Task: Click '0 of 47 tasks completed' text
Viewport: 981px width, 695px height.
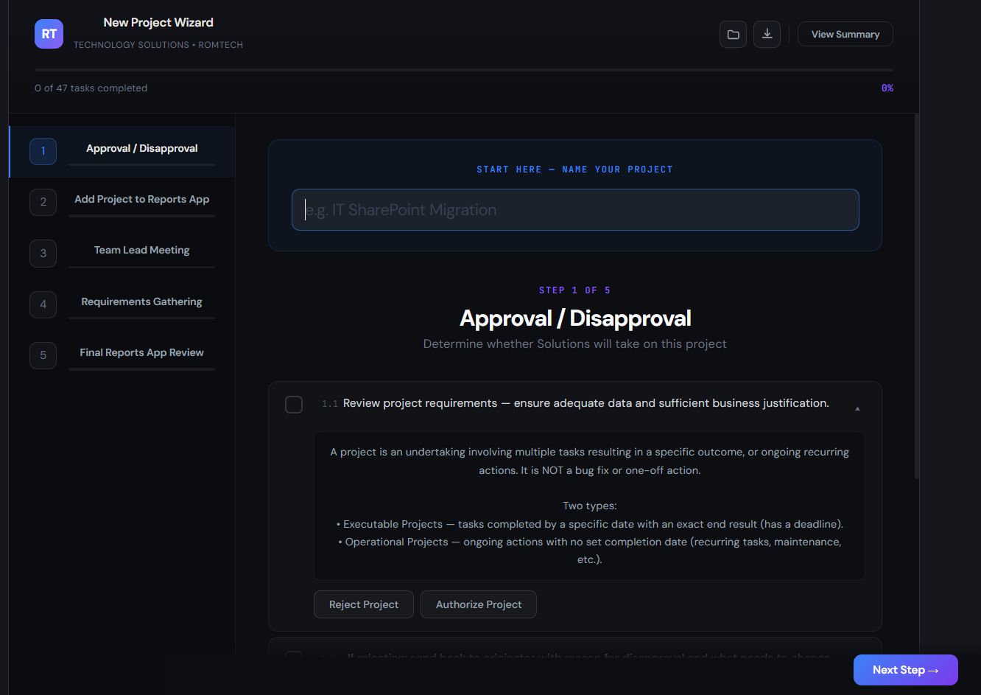Action: point(91,88)
